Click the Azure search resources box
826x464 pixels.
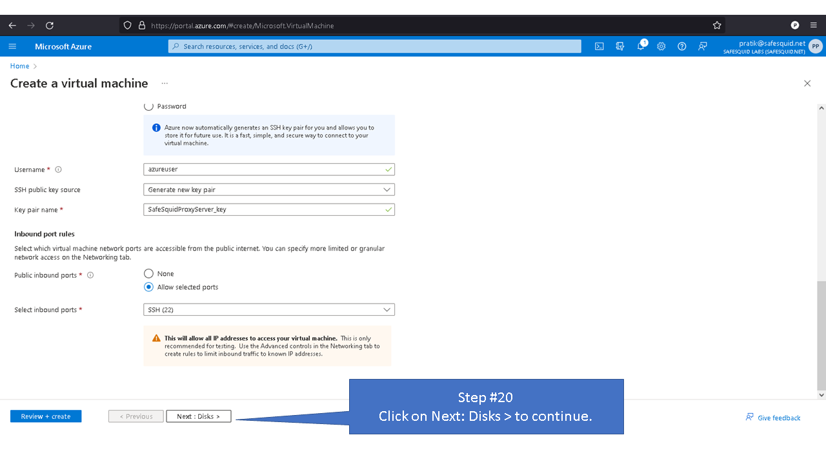pos(375,46)
